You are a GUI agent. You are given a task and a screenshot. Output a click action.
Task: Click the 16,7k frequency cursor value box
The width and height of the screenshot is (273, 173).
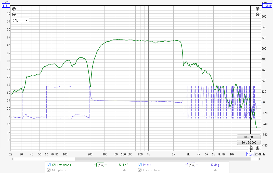[250, 154]
